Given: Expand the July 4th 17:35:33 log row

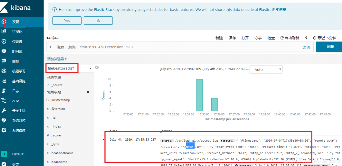Looking at the screenshot, I should pos(104,140).
